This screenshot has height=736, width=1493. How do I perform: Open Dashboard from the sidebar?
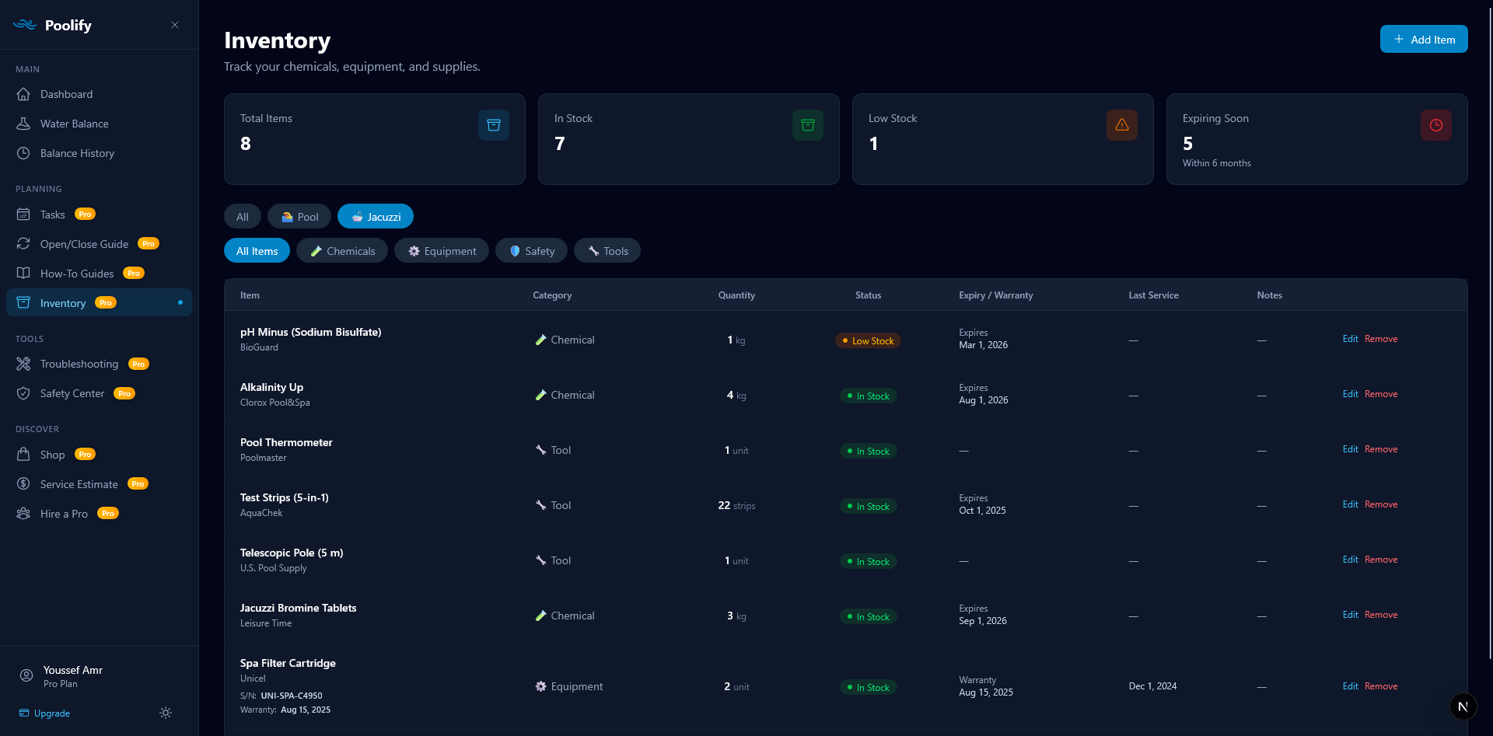99,94
